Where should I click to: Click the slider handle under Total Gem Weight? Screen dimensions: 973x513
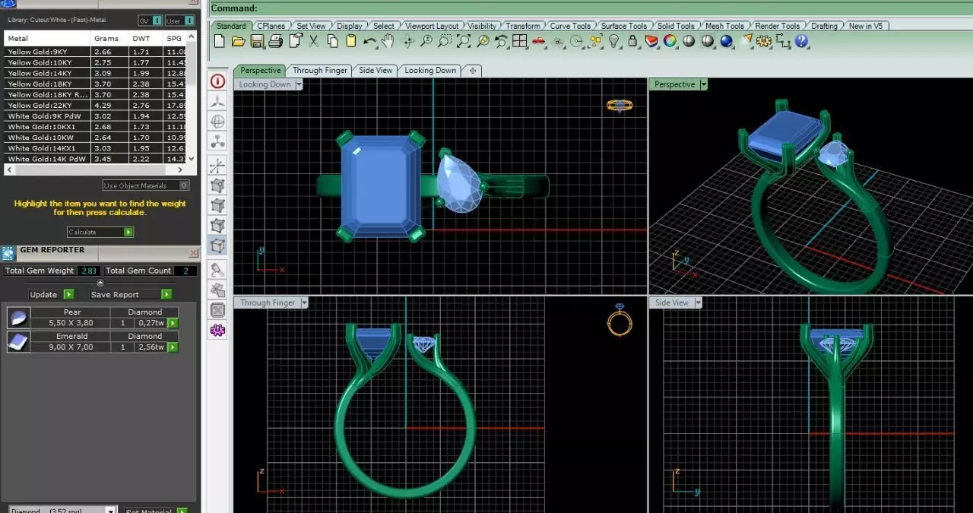pos(100,283)
